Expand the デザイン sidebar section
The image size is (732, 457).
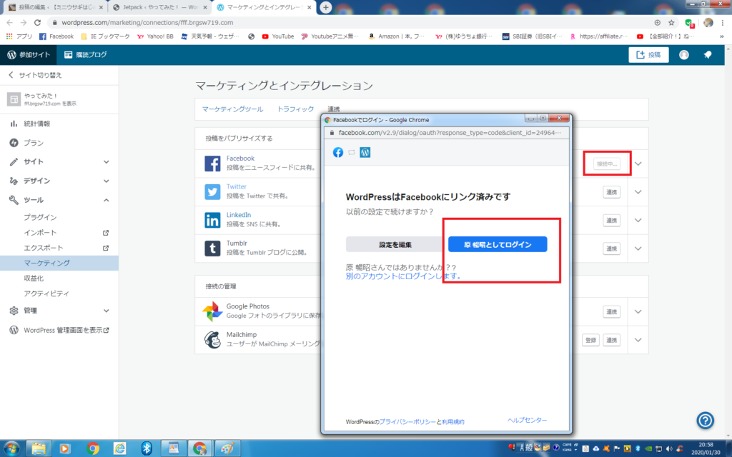(106, 181)
